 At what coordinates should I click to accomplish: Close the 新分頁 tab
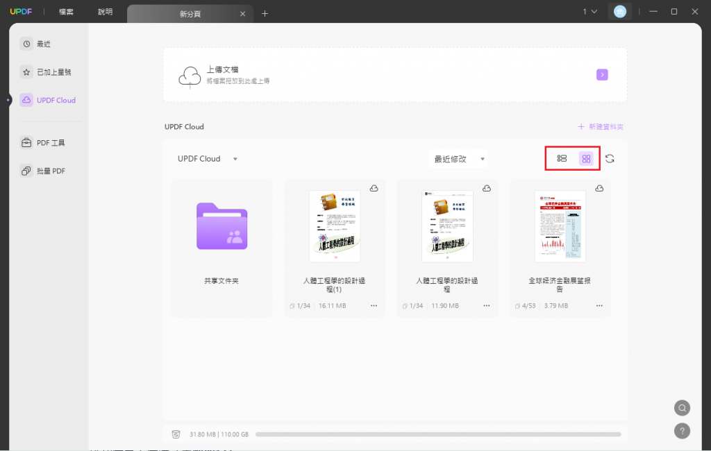242,14
